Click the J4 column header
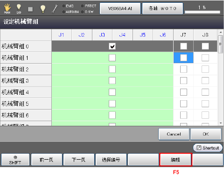224x175 pixels. point(122,35)
